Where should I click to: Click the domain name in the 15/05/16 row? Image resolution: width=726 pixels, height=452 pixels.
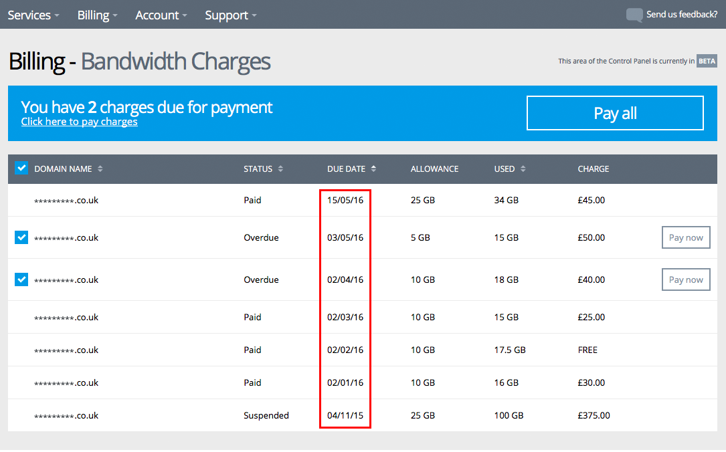pos(66,201)
